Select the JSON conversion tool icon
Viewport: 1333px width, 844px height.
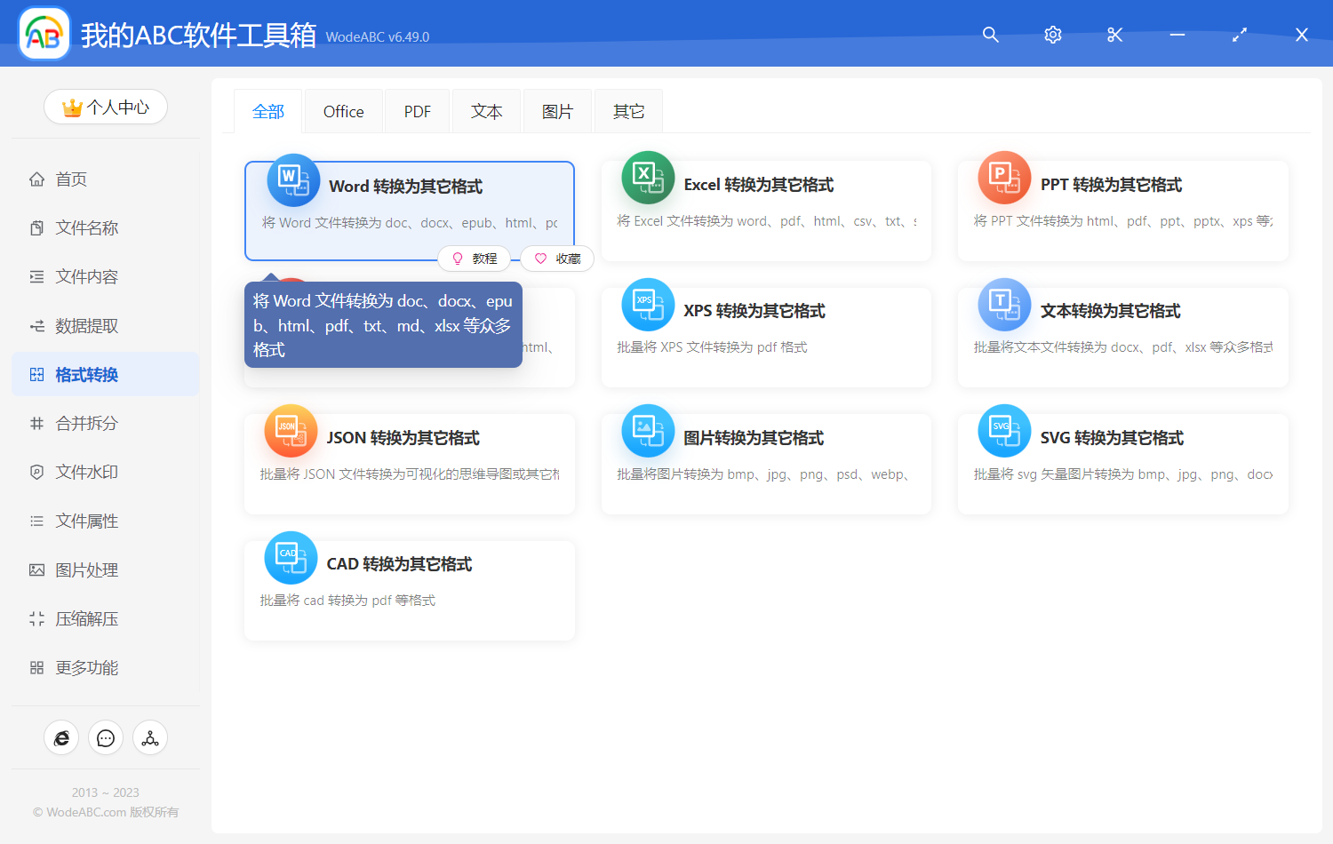point(291,431)
